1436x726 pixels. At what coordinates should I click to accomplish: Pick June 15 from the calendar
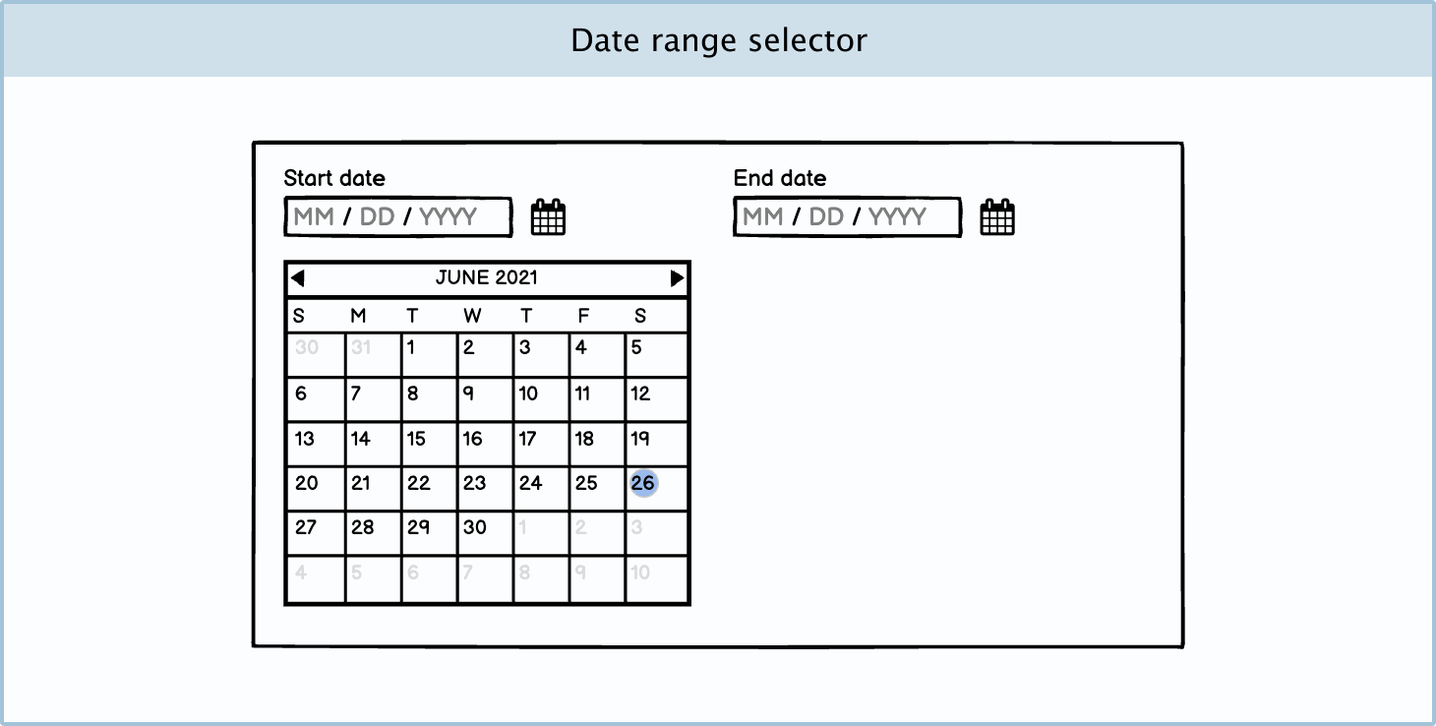(x=429, y=444)
